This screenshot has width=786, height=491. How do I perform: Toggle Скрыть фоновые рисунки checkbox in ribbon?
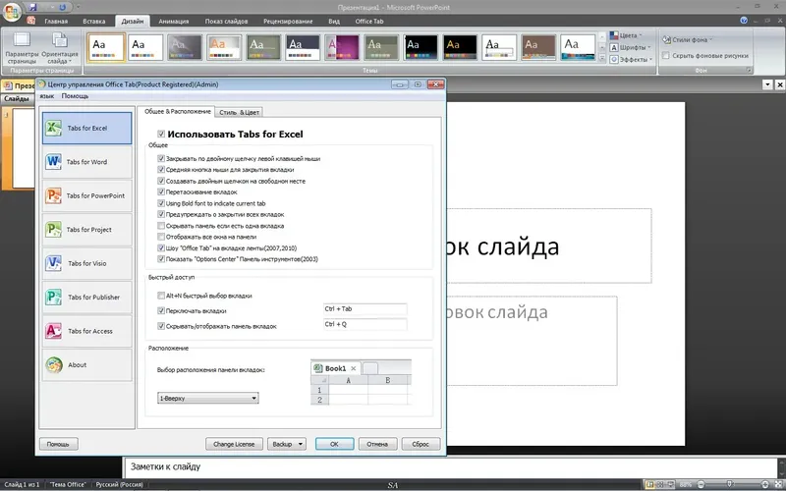click(x=666, y=56)
